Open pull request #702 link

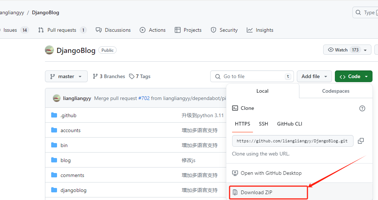[x=144, y=98]
